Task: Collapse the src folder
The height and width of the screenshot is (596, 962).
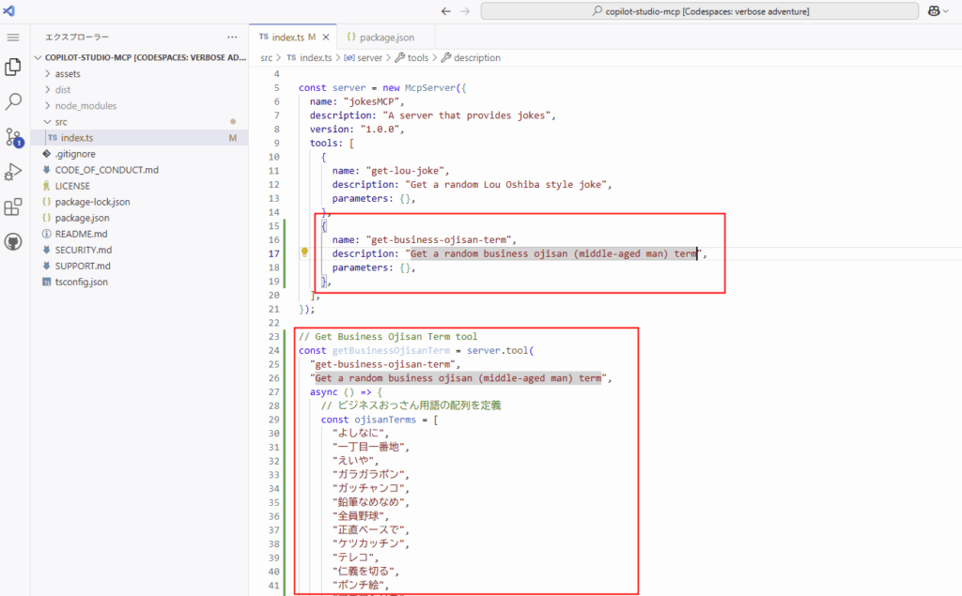Action: click(x=140, y=122)
